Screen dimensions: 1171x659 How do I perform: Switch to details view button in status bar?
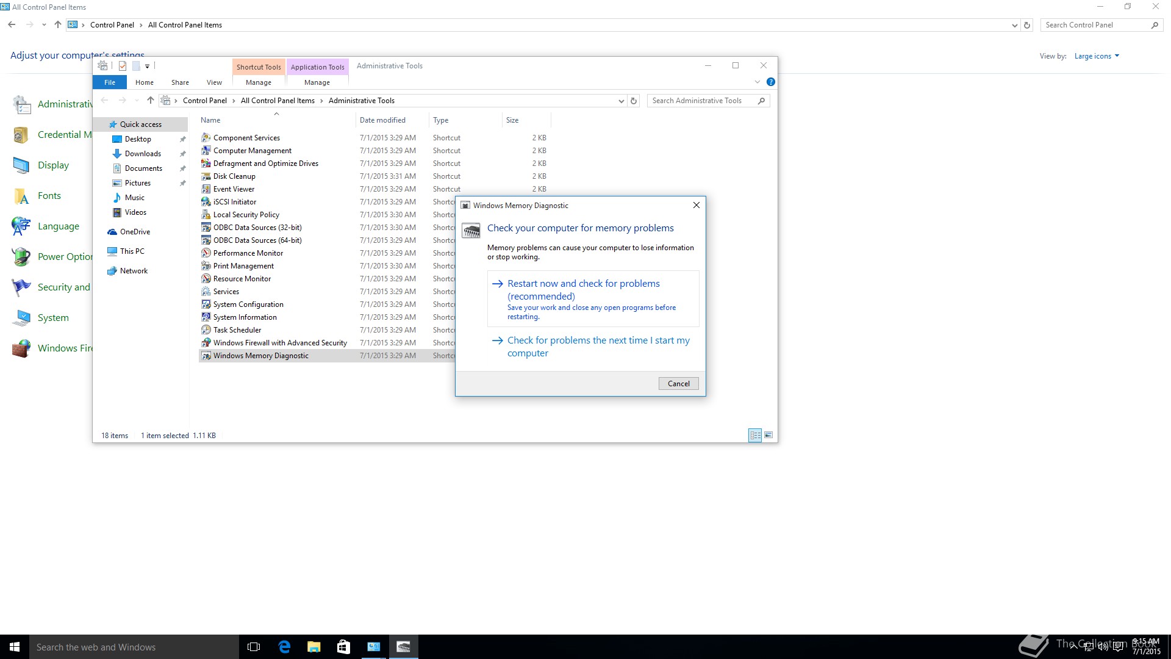point(755,436)
